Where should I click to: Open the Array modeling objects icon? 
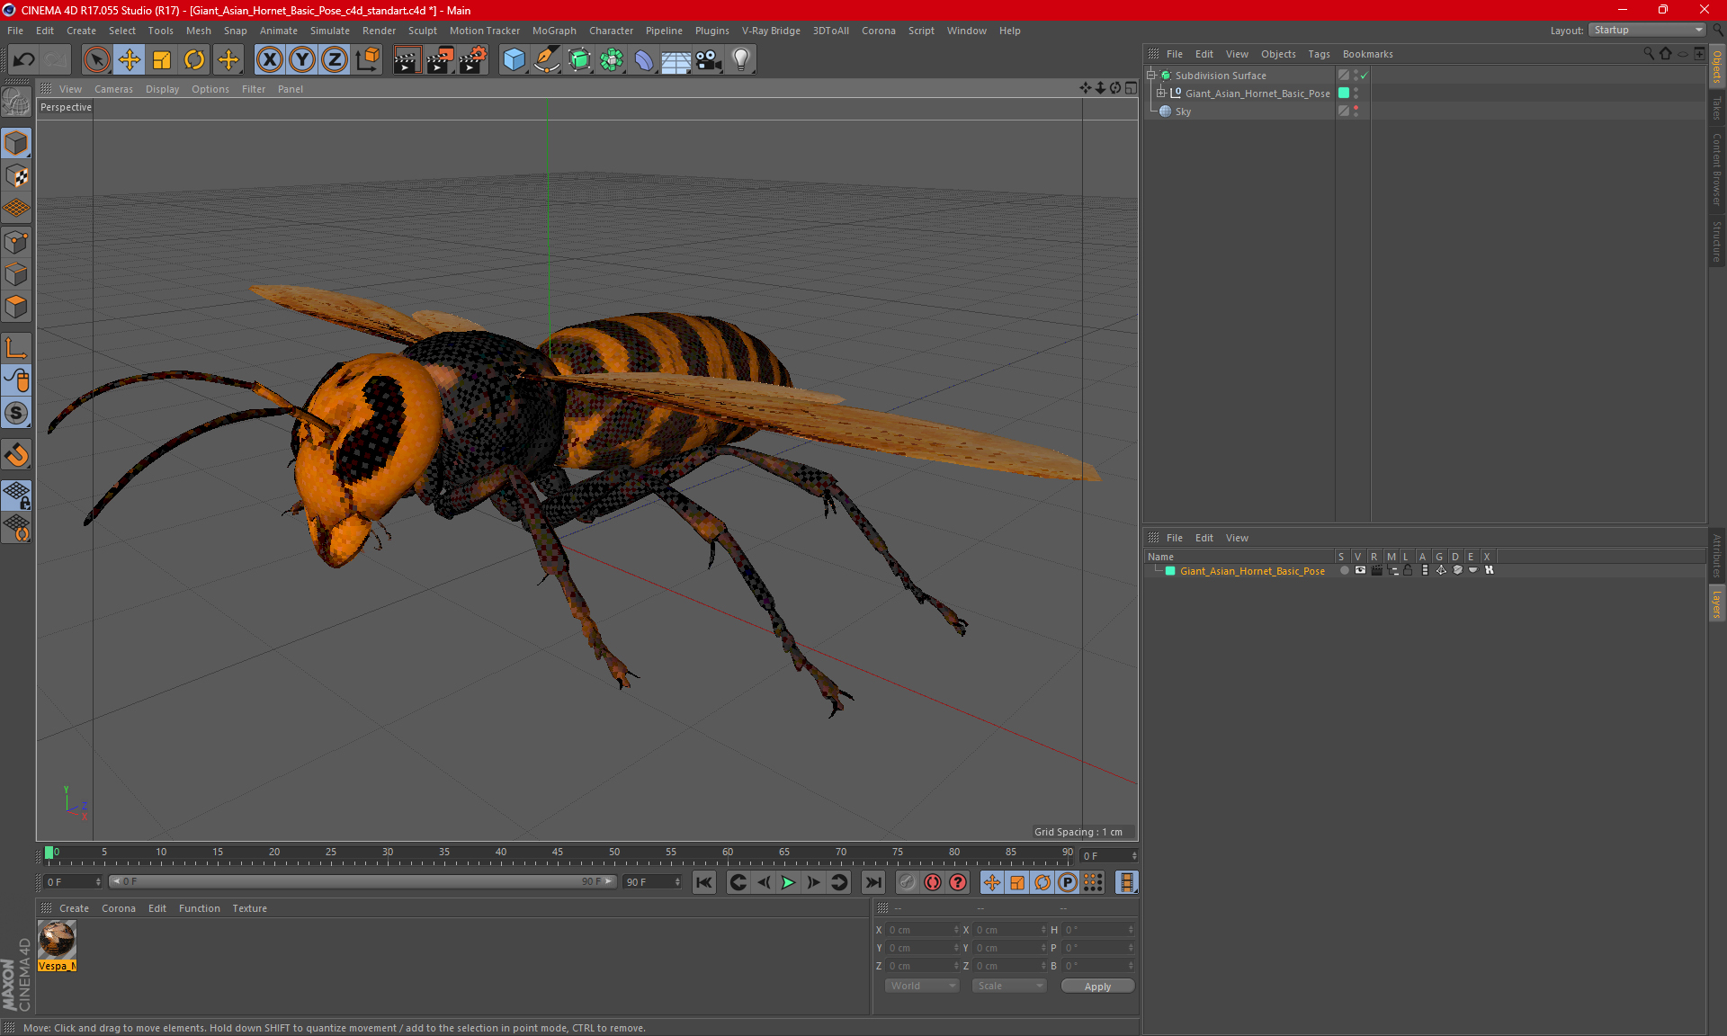(612, 59)
